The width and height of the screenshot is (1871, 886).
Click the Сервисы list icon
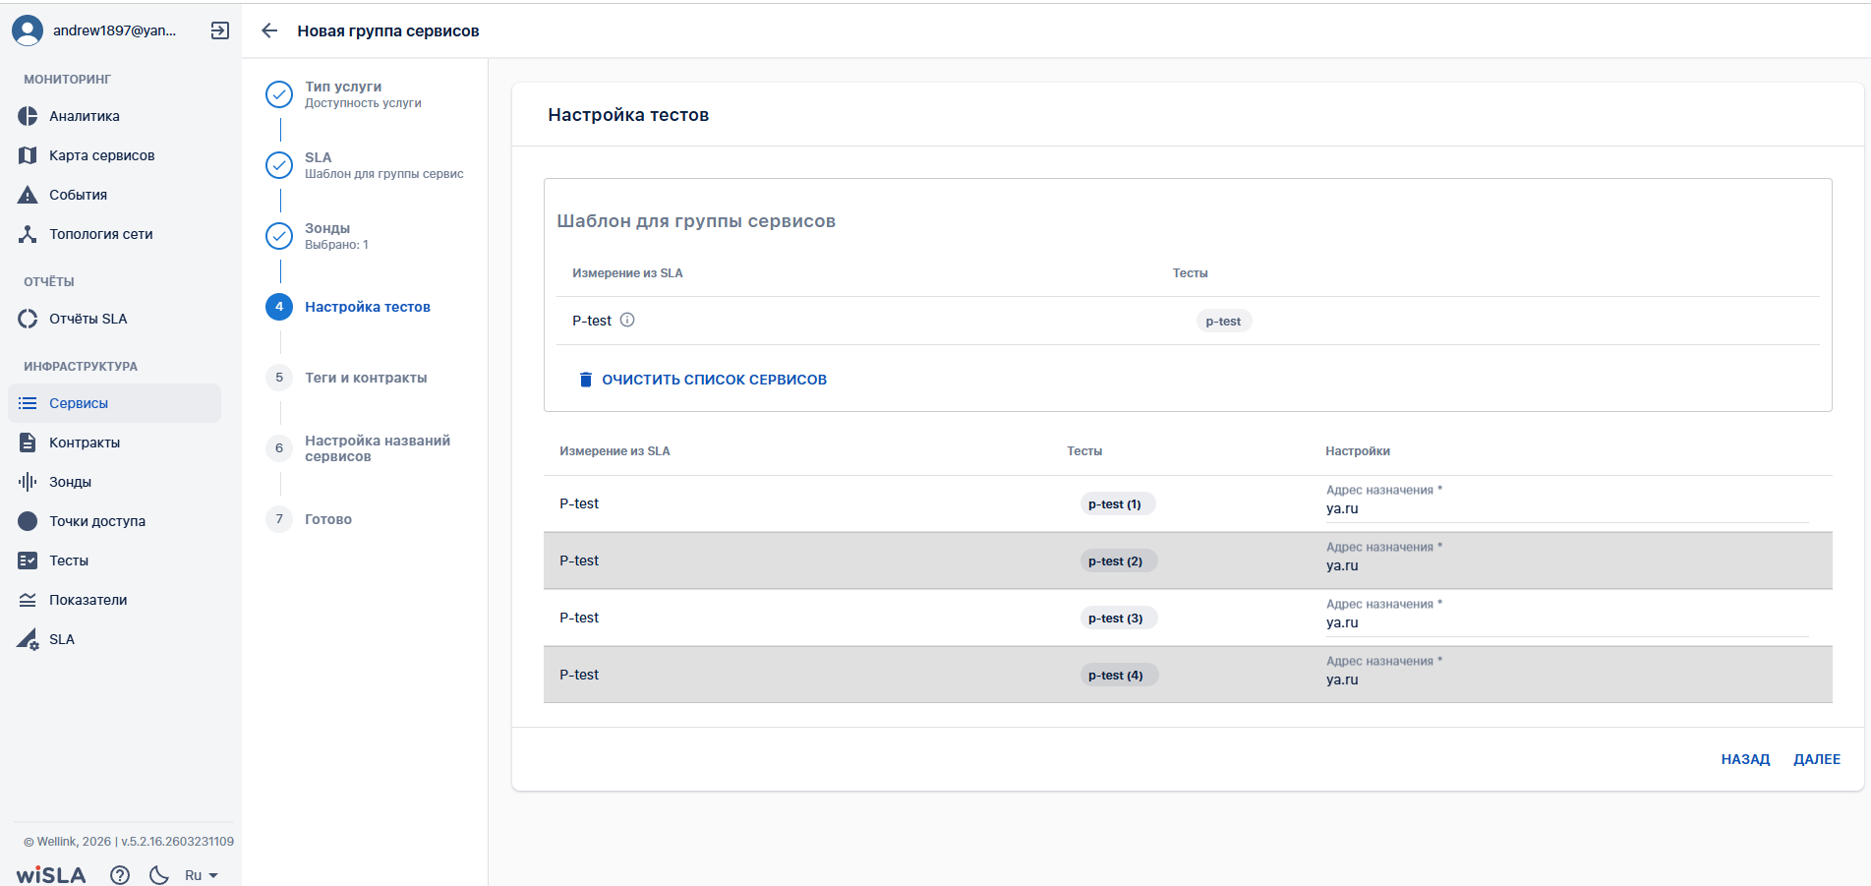(28, 403)
